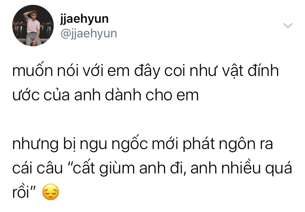Click the word "giùm" inside the quote
This screenshot has width=305, height=212.
pyautogui.click(x=117, y=169)
